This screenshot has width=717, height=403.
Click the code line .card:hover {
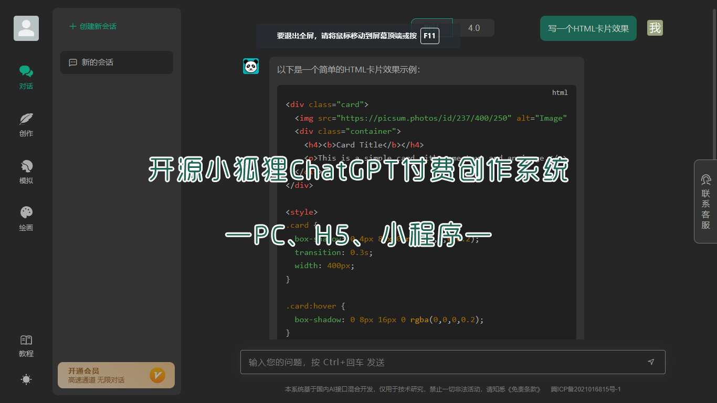point(315,306)
